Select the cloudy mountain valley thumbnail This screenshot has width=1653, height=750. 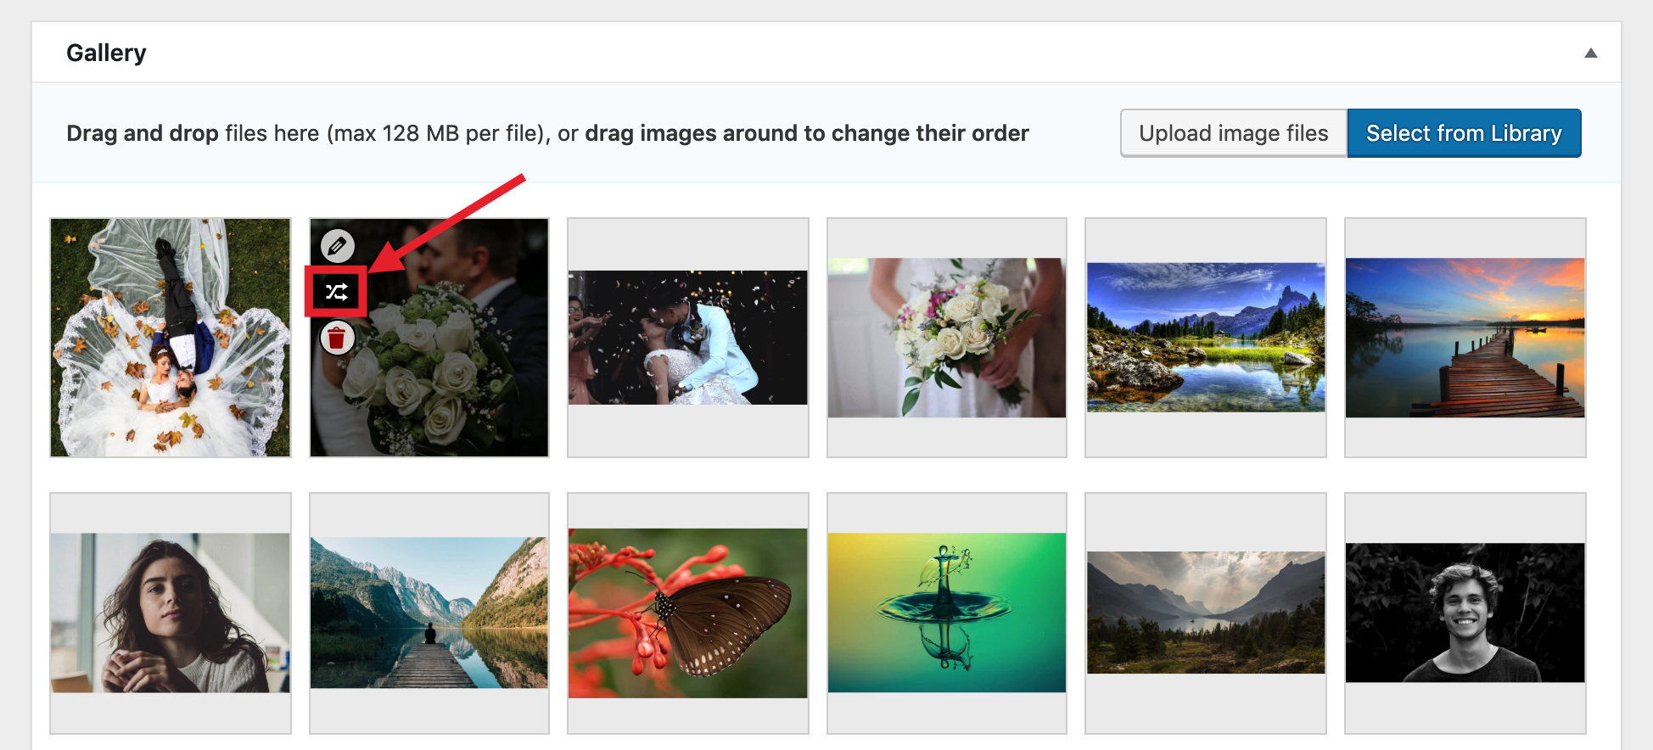(1205, 613)
